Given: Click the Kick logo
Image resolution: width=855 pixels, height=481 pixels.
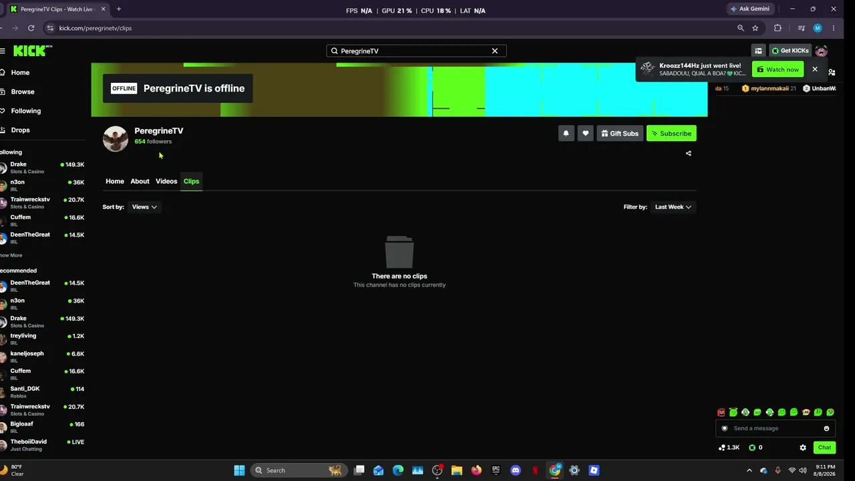Looking at the screenshot, I should pos(32,51).
